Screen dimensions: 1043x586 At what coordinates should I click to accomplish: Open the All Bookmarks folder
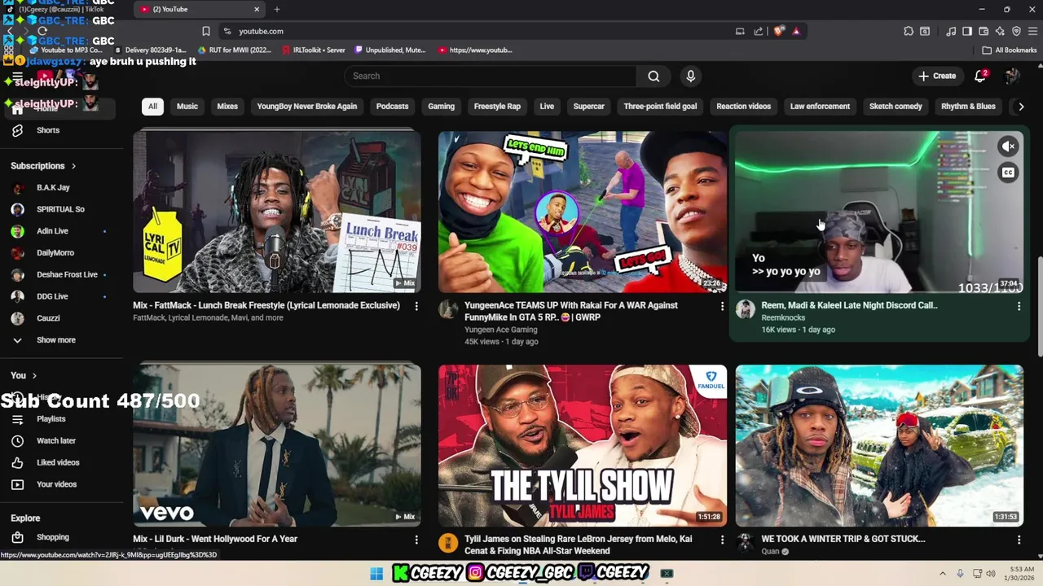[x=1010, y=50]
